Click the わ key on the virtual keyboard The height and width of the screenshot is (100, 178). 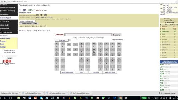tap(57, 44)
